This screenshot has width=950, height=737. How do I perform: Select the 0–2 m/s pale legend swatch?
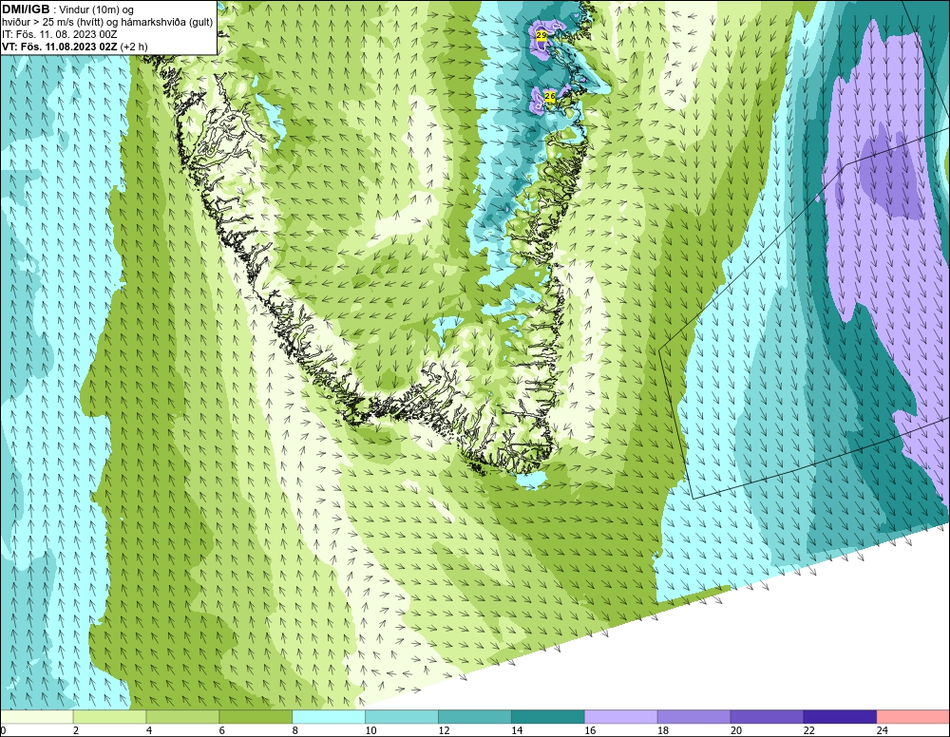click(37, 717)
